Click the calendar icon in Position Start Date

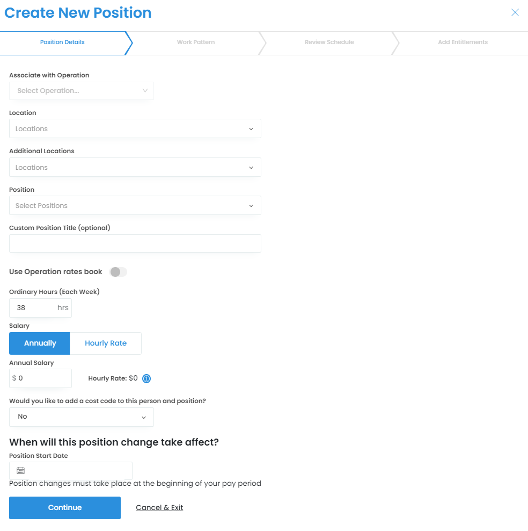(x=20, y=471)
